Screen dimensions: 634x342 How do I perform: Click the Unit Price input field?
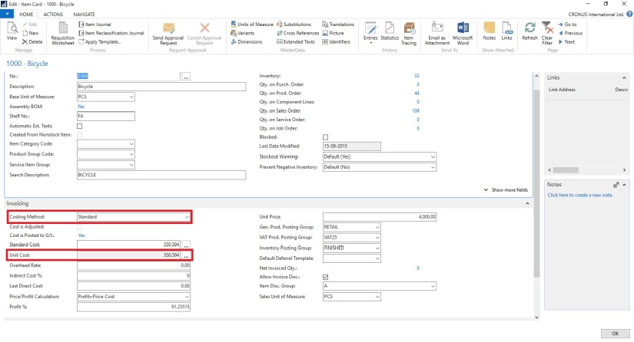pos(380,217)
